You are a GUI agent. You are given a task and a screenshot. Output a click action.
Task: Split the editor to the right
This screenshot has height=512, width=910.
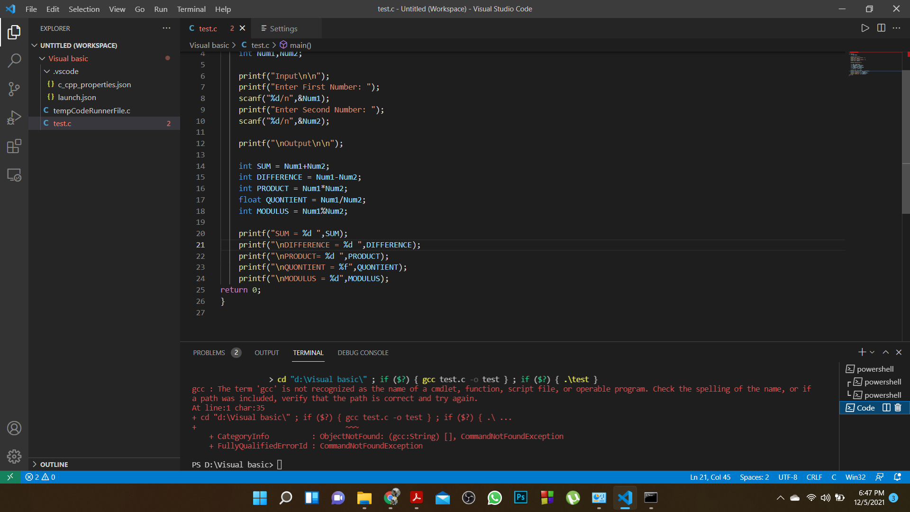click(x=881, y=28)
